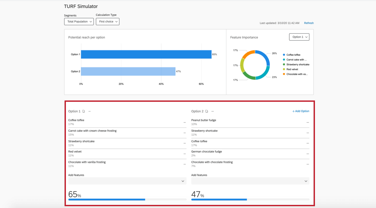Remove German chocolate fudge from Option 2

click(x=307, y=154)
